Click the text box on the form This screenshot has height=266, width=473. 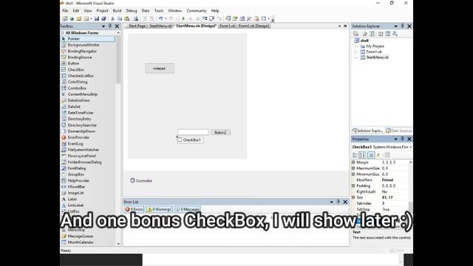click(193, 132)
